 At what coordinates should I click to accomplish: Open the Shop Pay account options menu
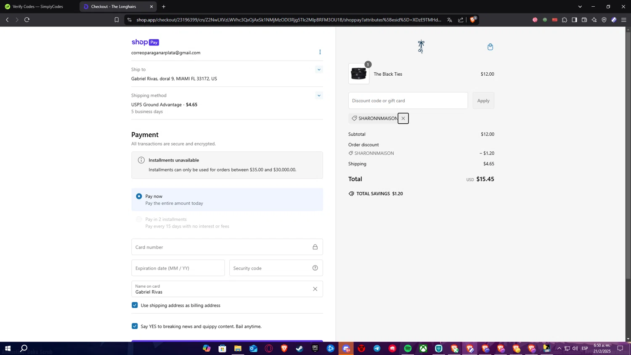coord(320,52)
